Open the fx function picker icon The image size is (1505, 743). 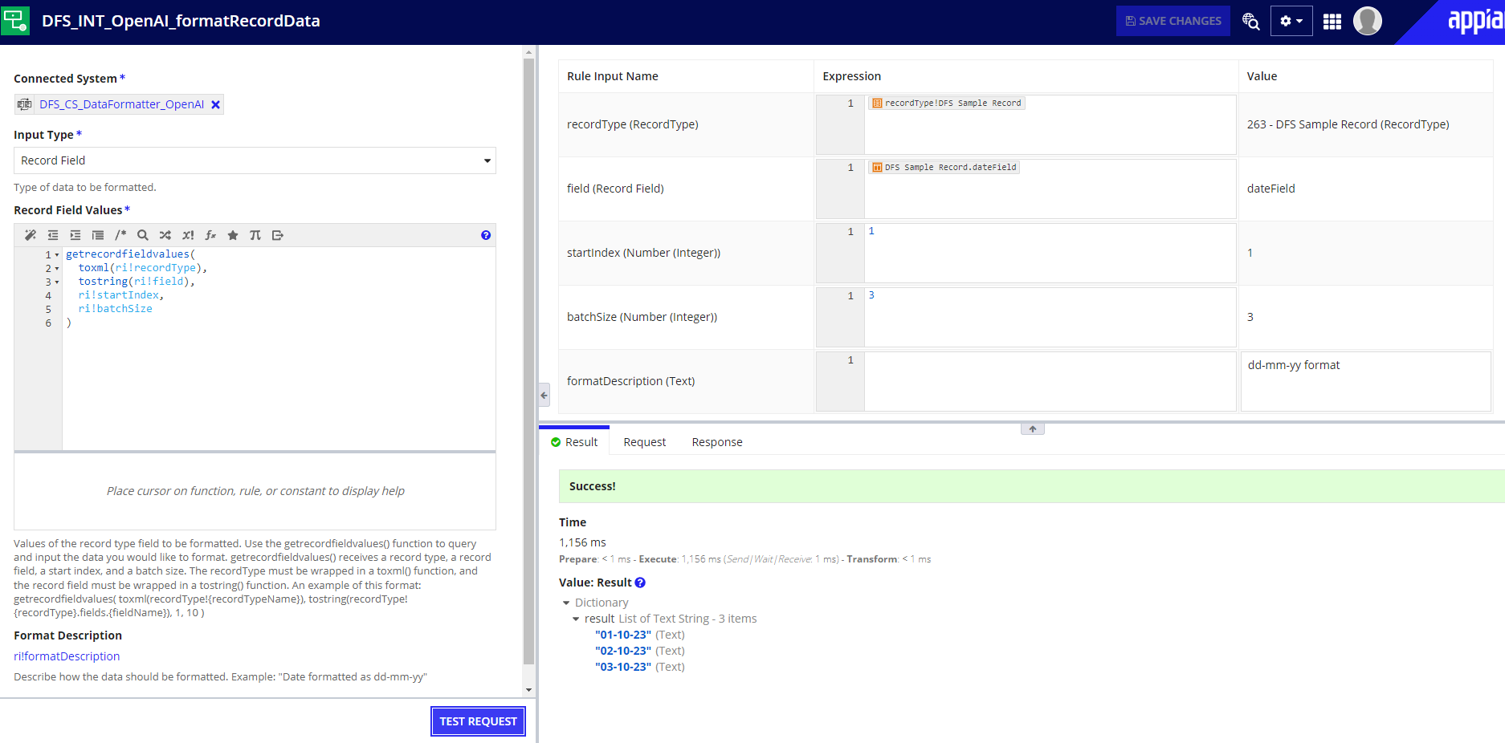point(210,235)
